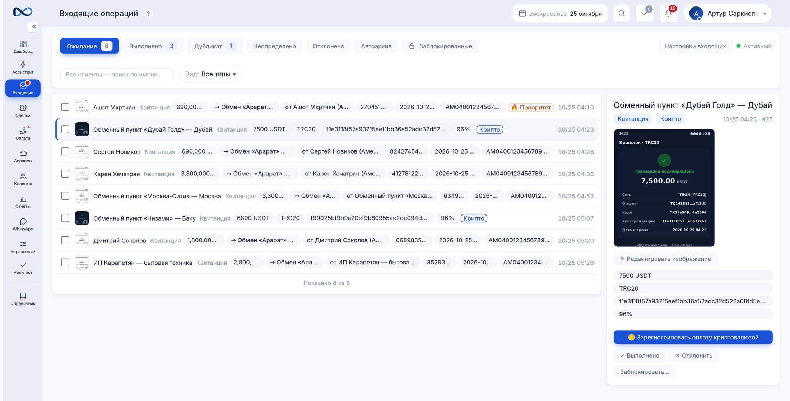Switch to the Дубликат tab

215,46
